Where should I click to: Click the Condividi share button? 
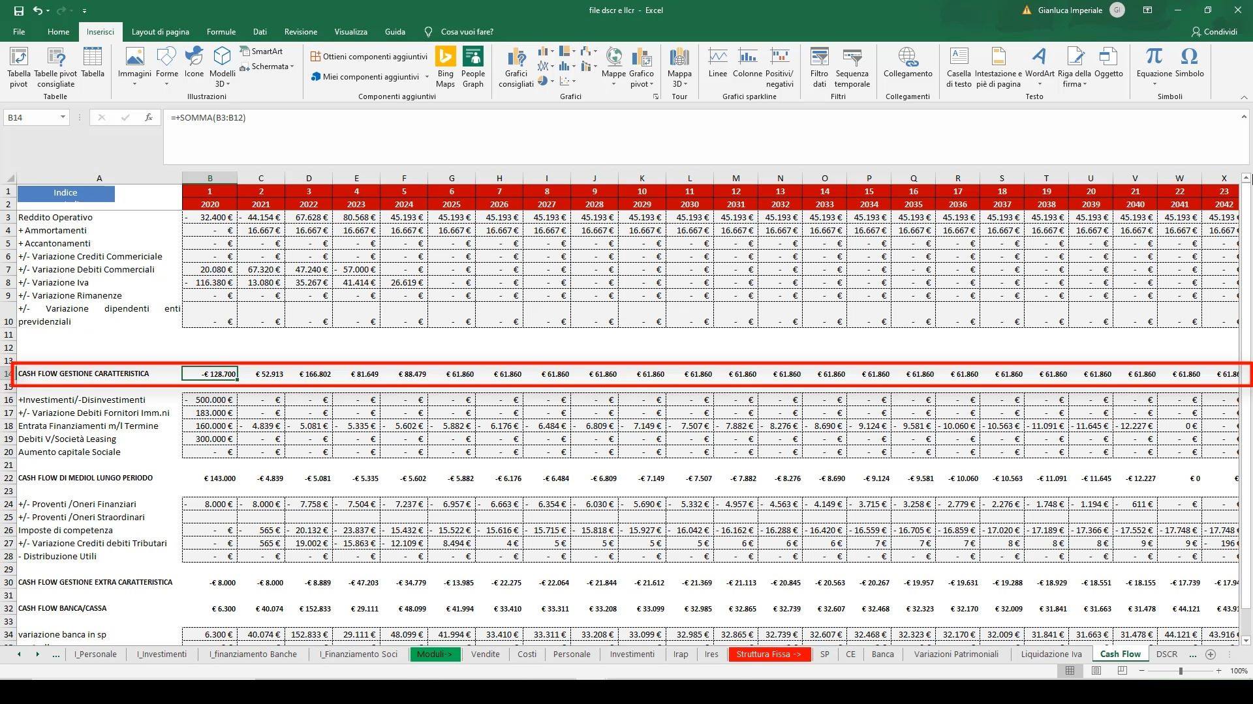(1214, 32)
